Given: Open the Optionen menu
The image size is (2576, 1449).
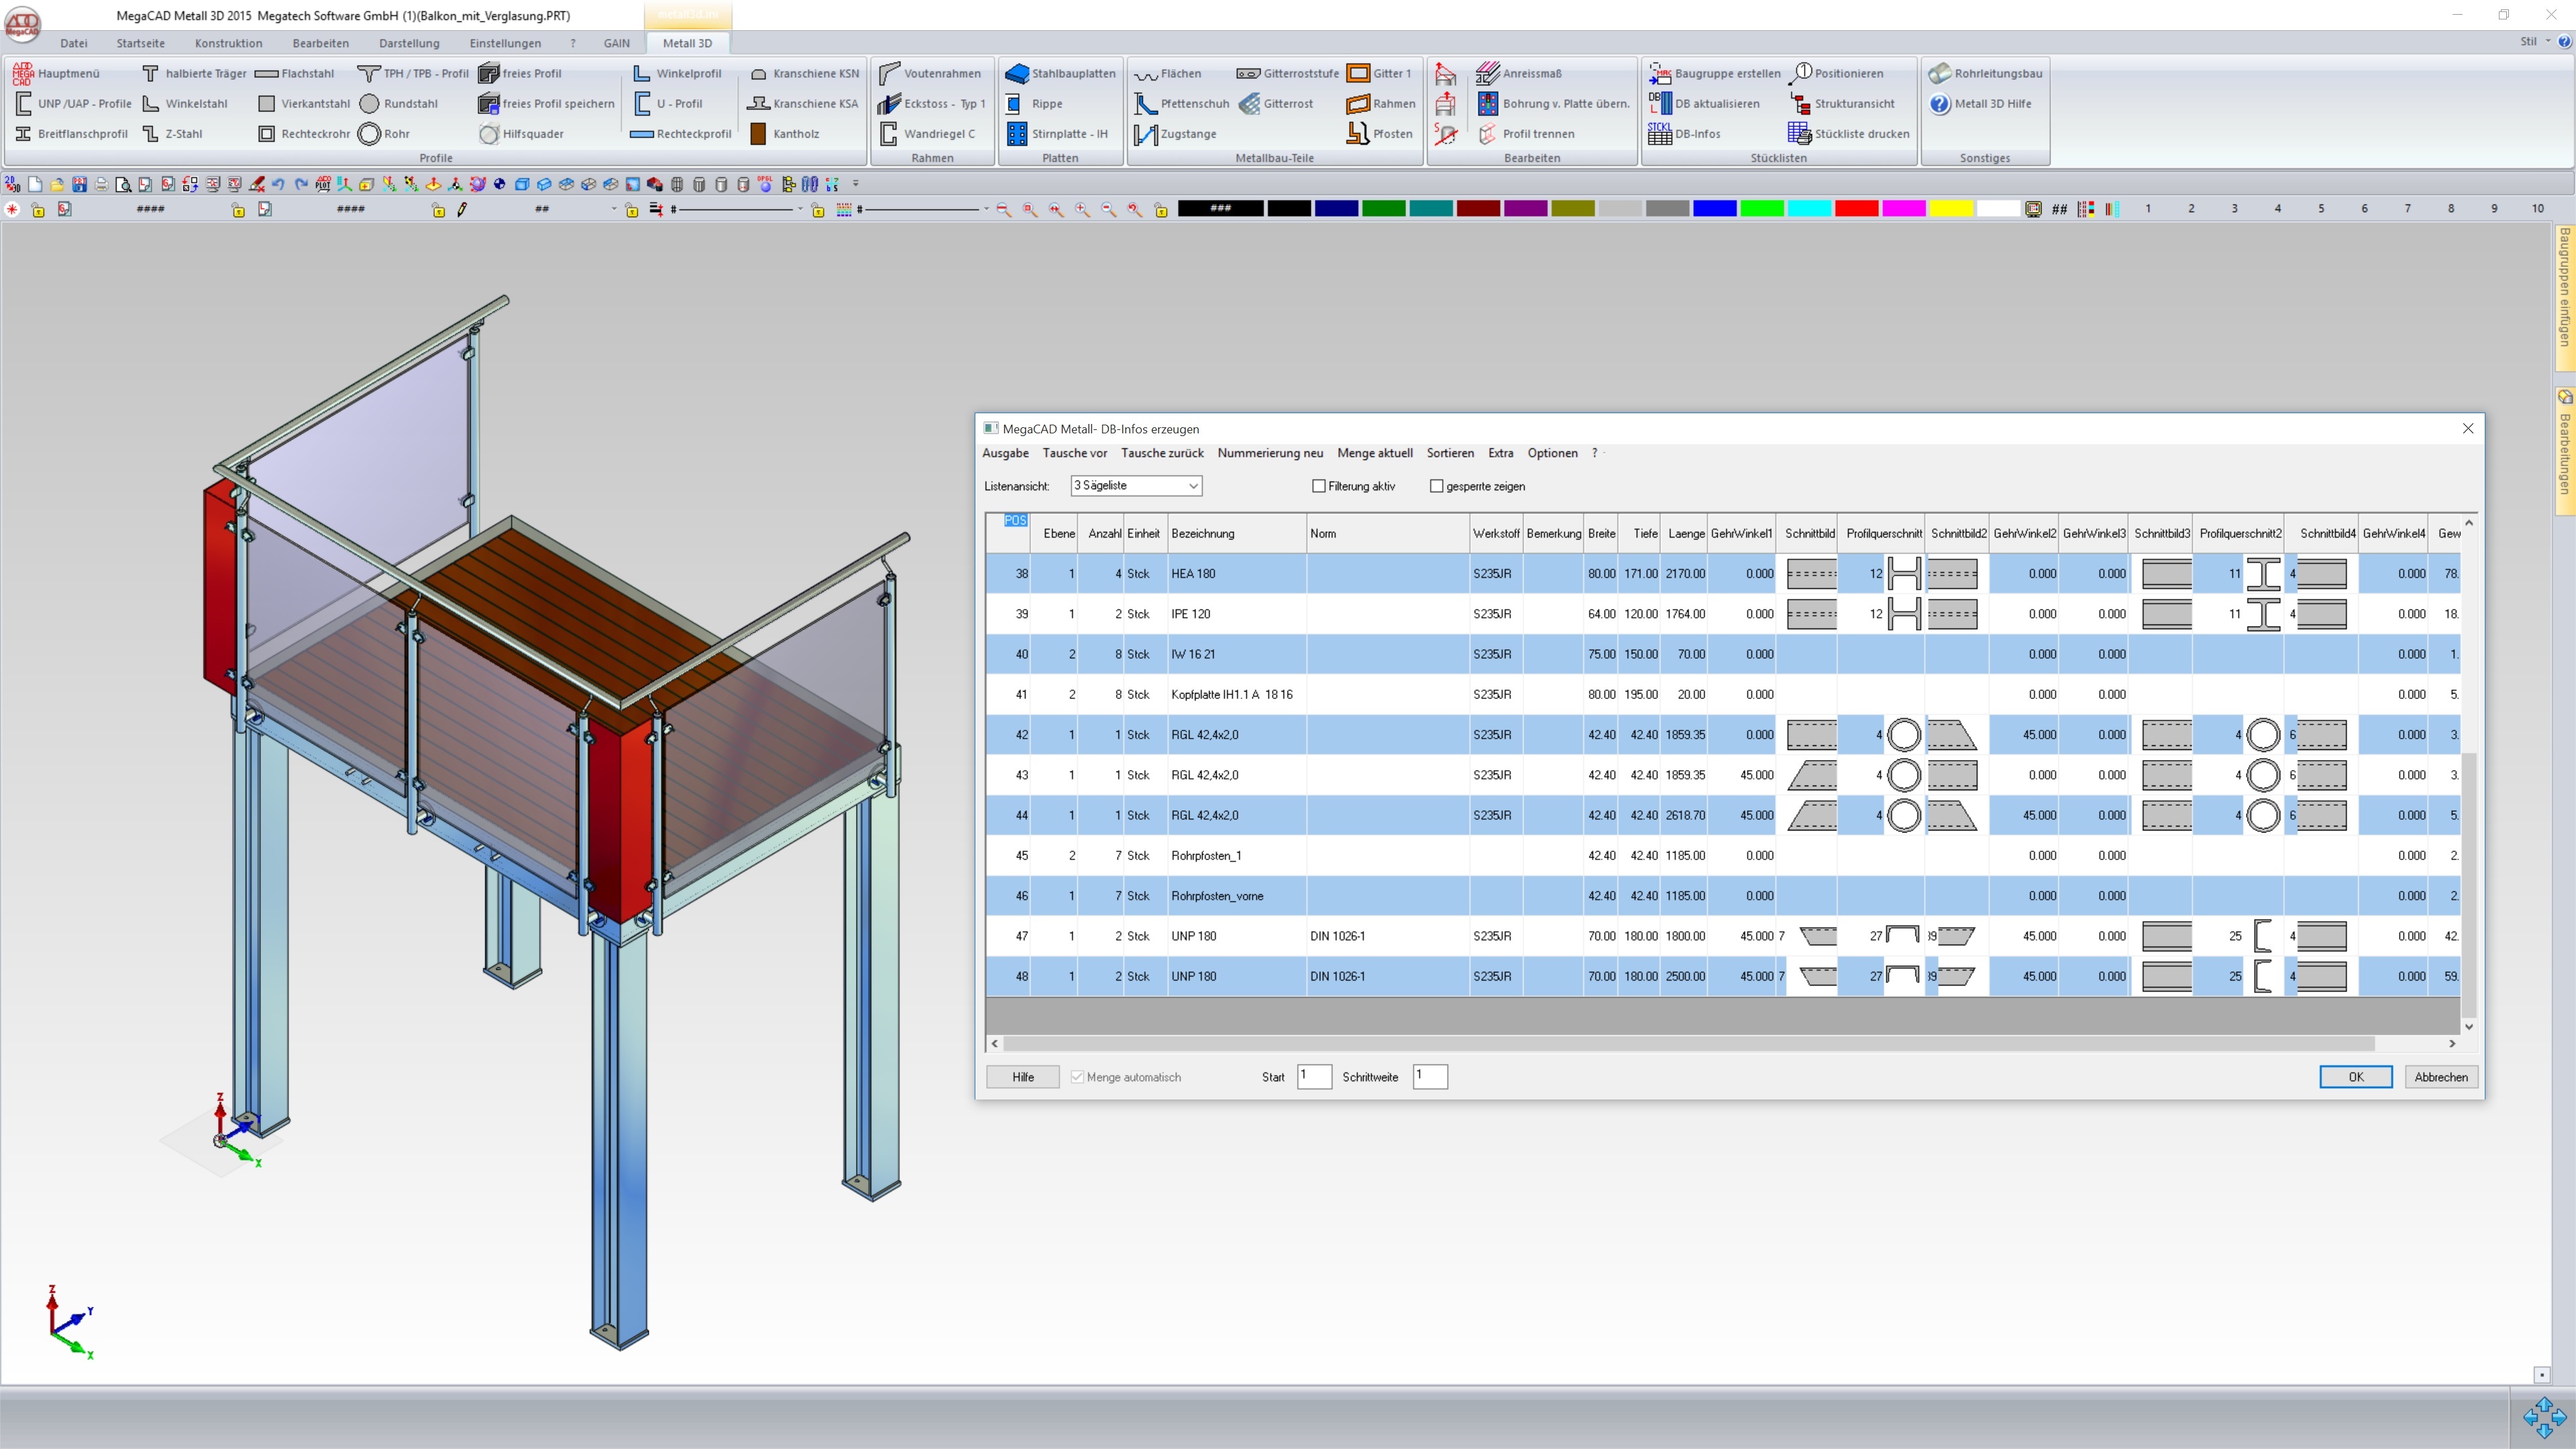Looking at the screenshot, I should click(x=1552, y=453).
